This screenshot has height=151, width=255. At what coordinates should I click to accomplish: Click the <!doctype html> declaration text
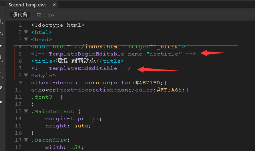tap(58, 25)
